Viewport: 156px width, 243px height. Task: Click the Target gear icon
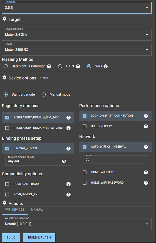pos(4,19)
